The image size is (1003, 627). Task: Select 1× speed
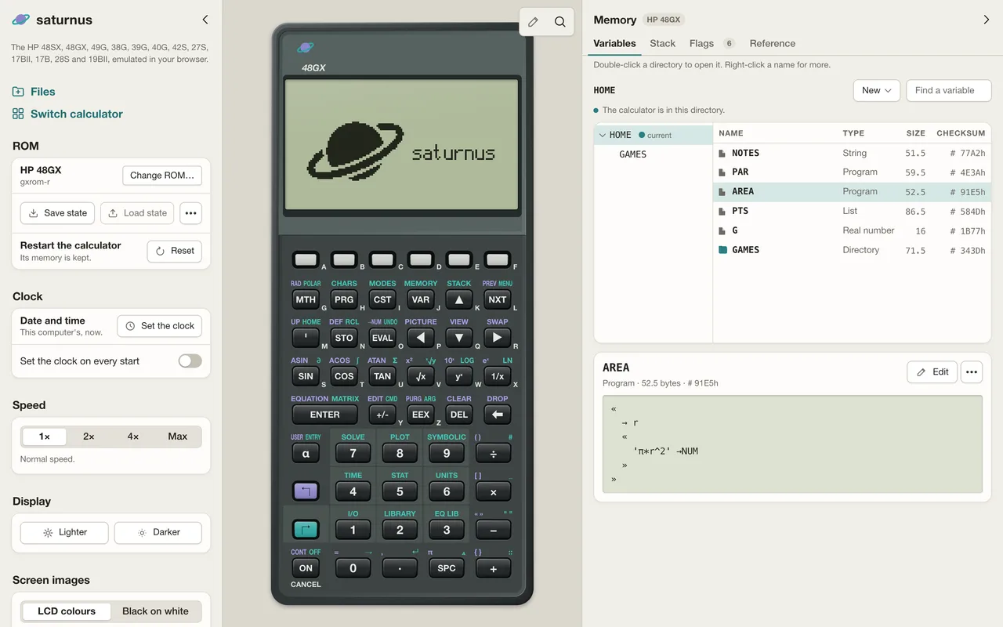[44, 437]
